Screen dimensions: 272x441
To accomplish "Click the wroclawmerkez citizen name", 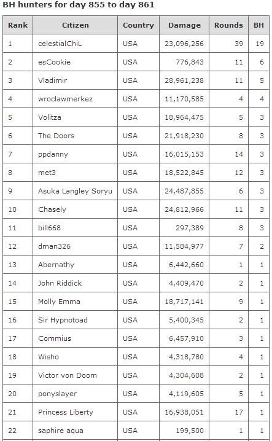I will (x=65, y=99).
